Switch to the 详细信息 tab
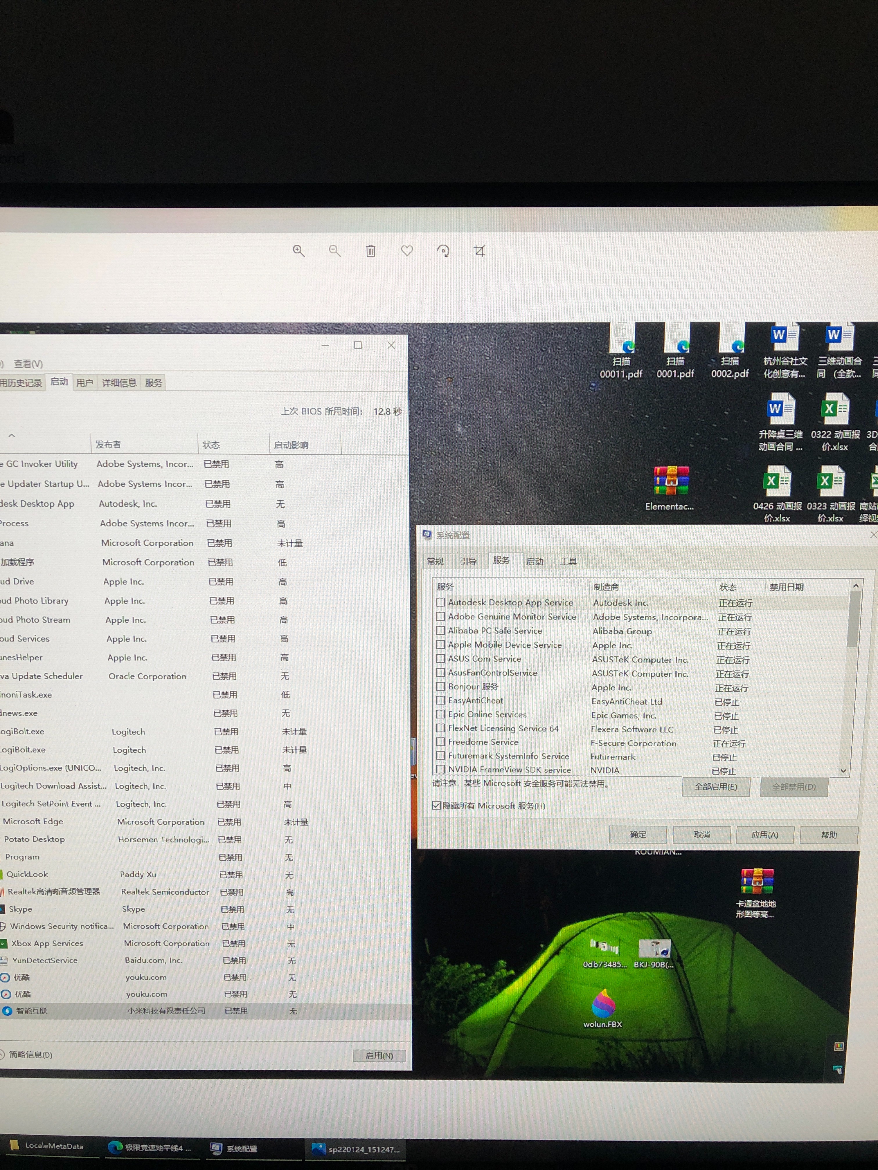 (119, 382)
